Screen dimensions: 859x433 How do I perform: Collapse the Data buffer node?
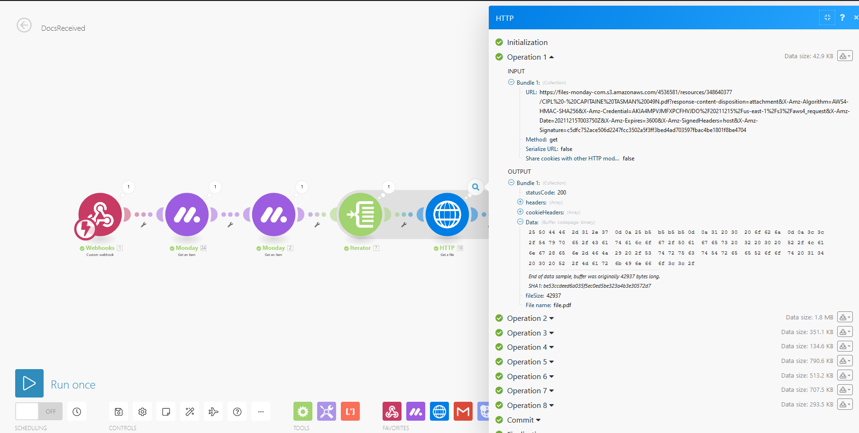click(520, 221)
